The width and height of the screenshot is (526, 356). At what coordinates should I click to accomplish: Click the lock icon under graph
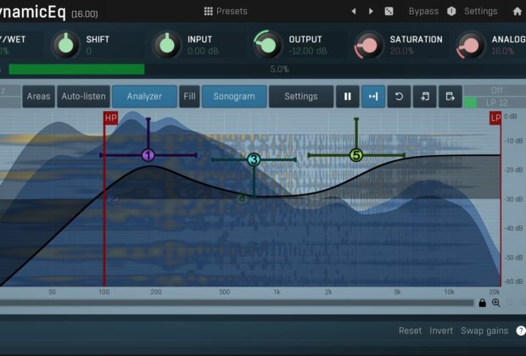482,303
